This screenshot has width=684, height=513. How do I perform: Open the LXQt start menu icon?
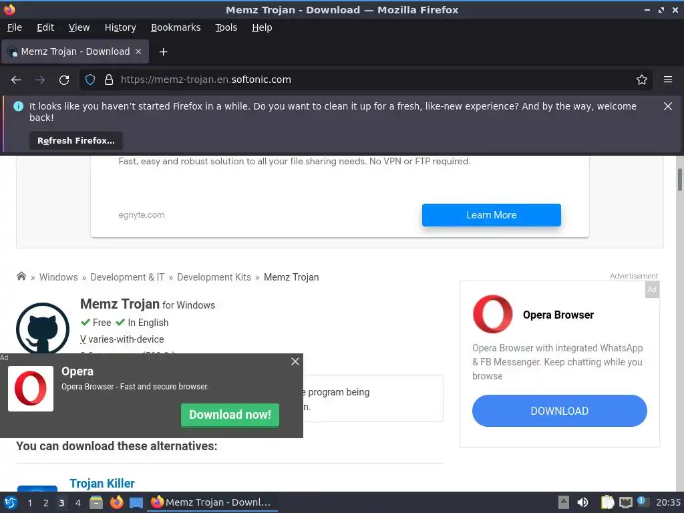(x=11, y=502)
